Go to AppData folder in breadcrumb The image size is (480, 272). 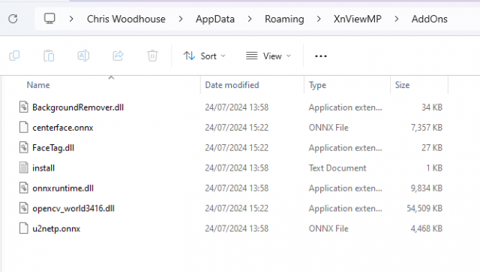pos(215,19)
